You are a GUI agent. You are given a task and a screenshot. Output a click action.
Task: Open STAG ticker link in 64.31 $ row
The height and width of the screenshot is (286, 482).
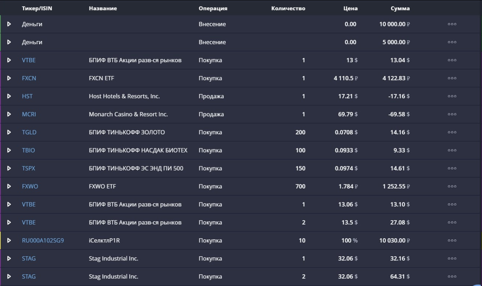click(x=29, y=277)
